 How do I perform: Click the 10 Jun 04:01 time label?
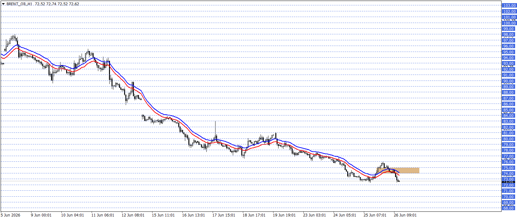(72, 215)
